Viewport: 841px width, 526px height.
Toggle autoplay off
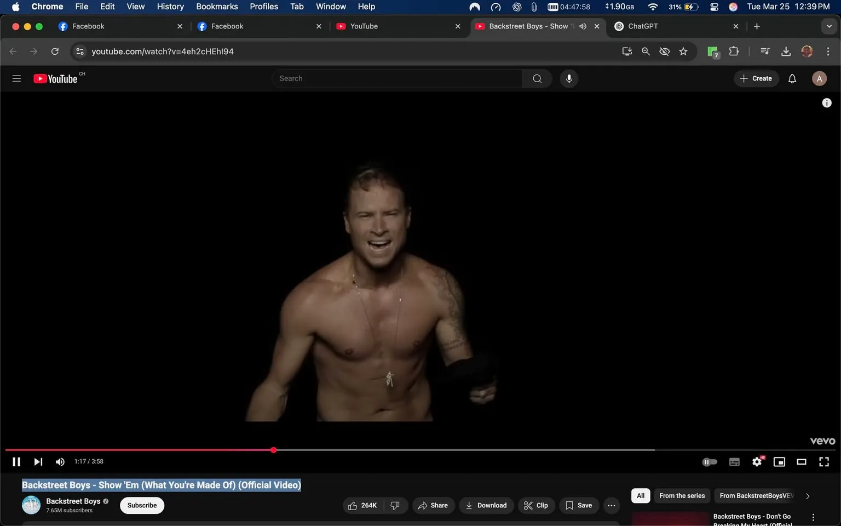pyautogui.click(x=710, y=461)
